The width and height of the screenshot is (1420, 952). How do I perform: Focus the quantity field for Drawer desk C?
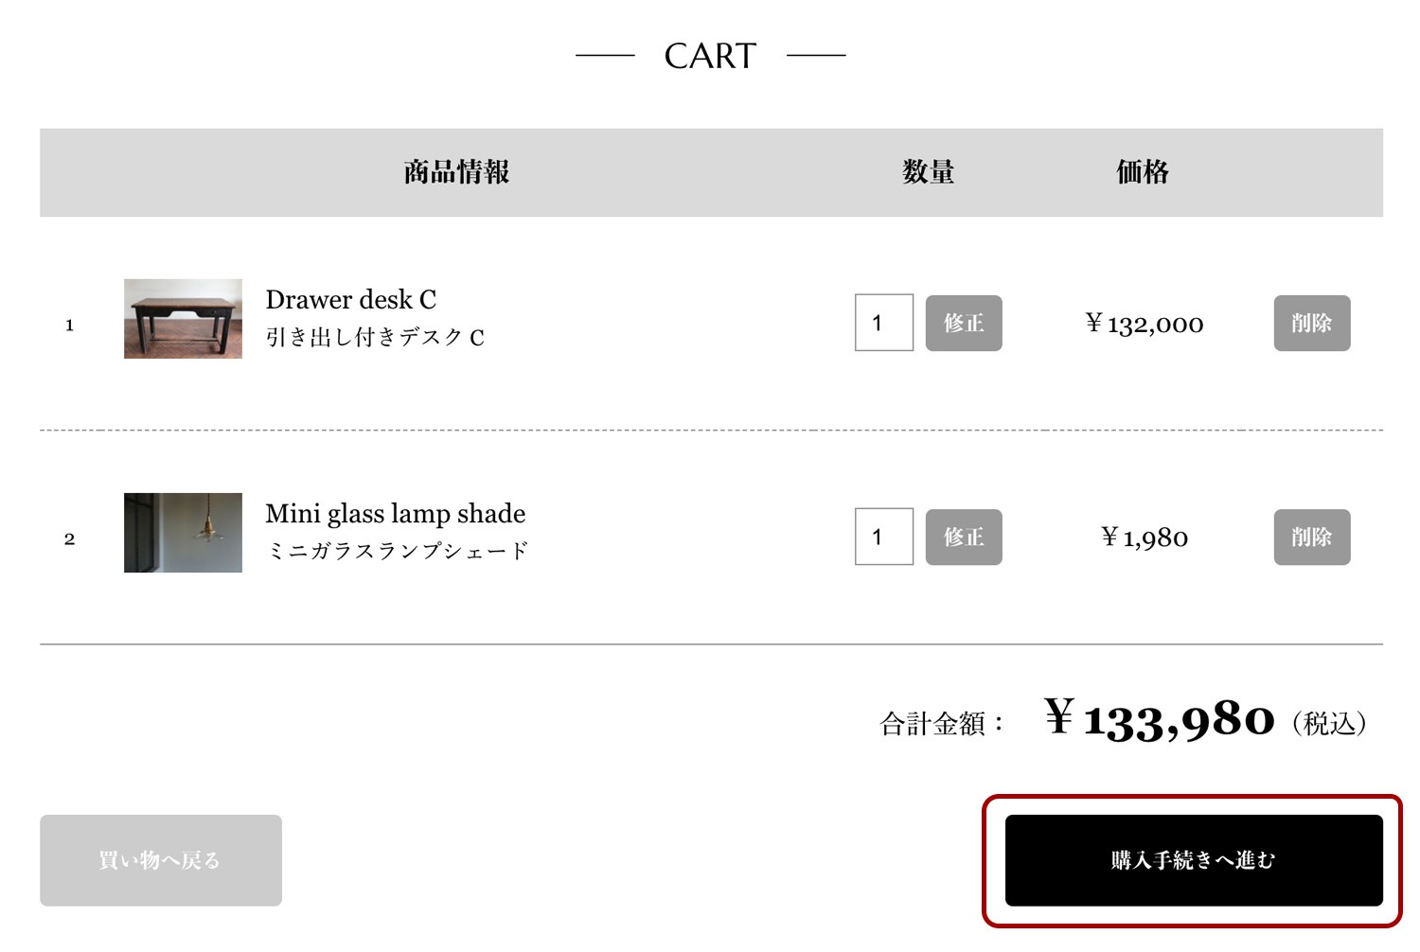(x=883, y=323)
